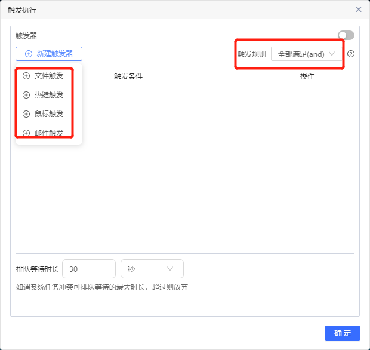Click the 触发规则 label
This screenshot has width=370, height=350.
pos(252,54)
